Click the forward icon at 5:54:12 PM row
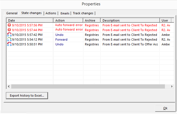Viewport: 177px width, 114px height. coord(9,39)
